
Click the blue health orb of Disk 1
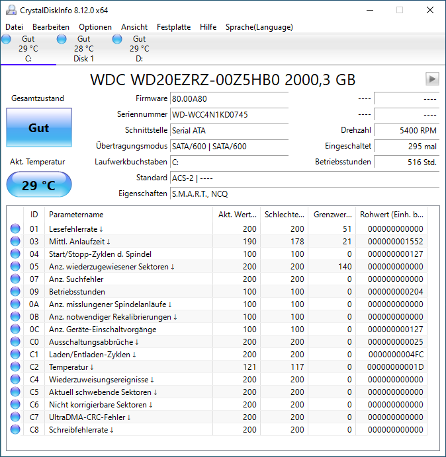click(62, 39)
